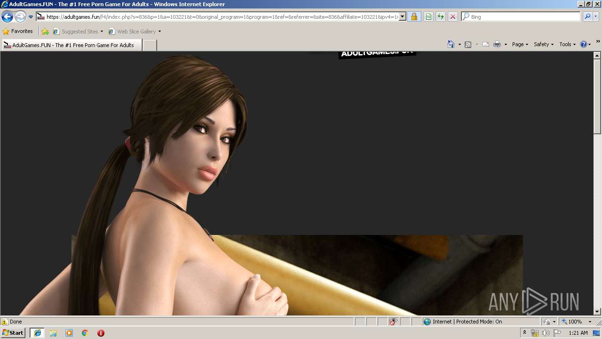Click the RSS feeds icon
Image resolution: width=602 pixels, height=339 pixels.
click(x=468, y=44)
